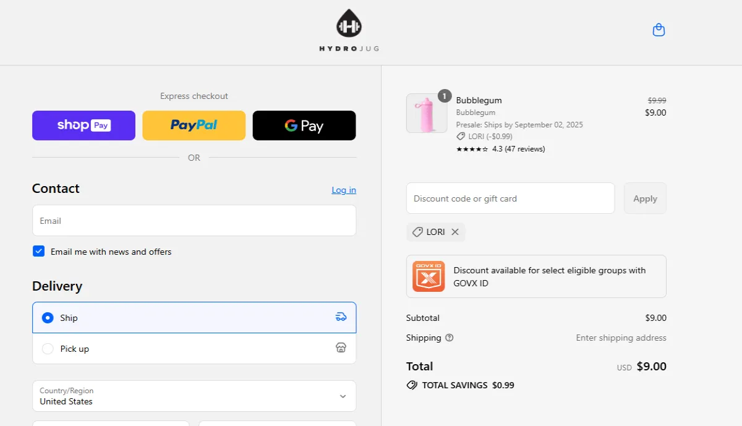This screenshot has height=426, width=742.
Task: Remove the LORI discount code tag
Action: coord(455,232)
